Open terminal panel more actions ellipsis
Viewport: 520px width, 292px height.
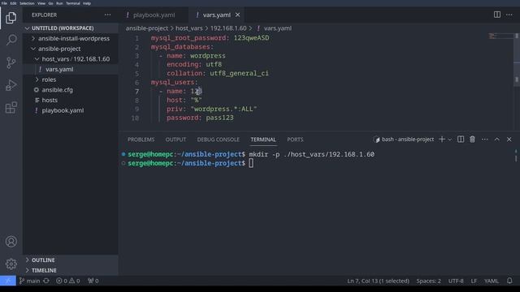click(x=484, y=140)
